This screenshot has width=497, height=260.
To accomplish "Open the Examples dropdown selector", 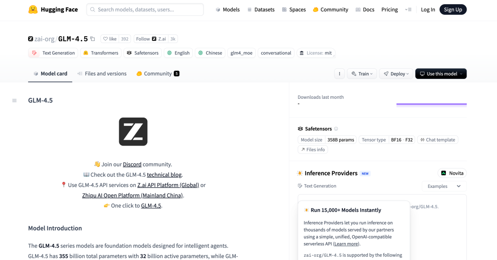I will 444,186.
